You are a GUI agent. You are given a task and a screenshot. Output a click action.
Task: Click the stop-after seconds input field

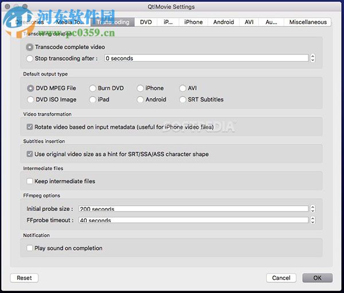[x=206, y=58]
